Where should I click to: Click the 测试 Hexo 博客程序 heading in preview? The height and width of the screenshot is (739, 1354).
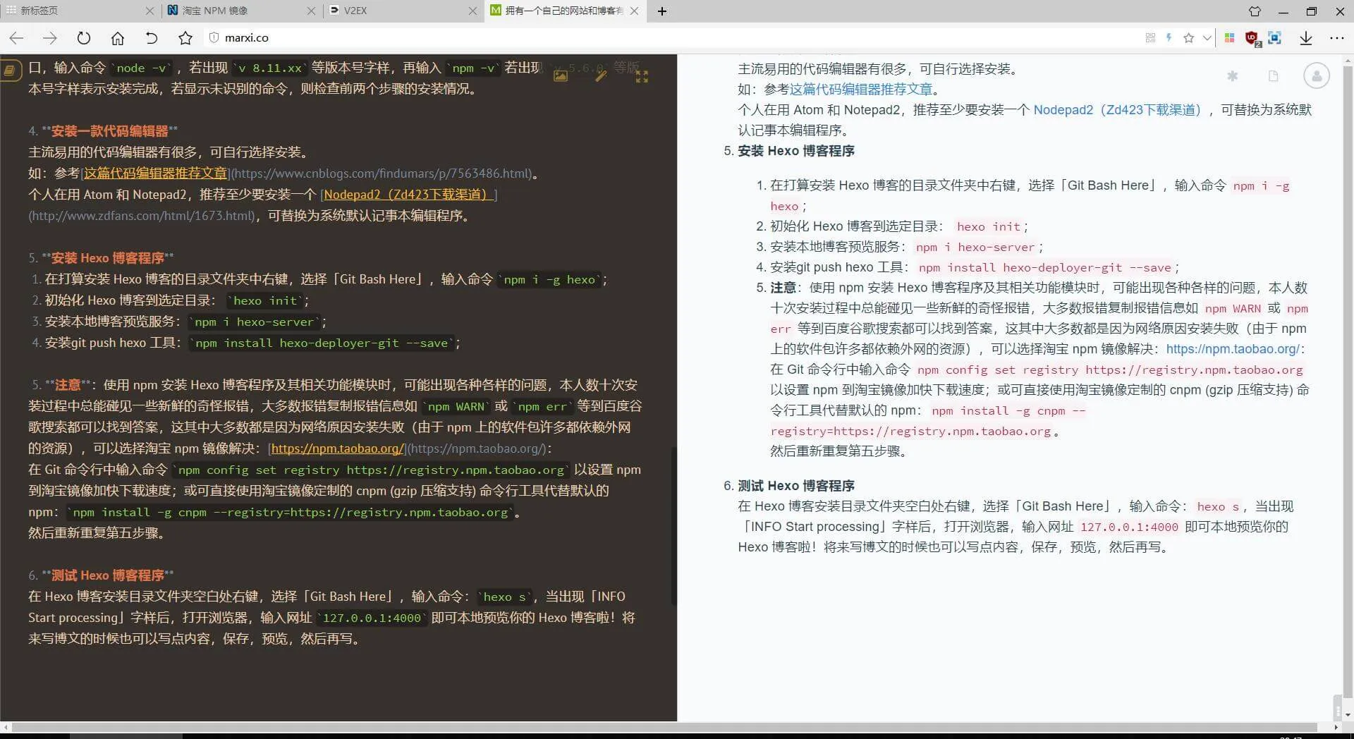(796, 486)
